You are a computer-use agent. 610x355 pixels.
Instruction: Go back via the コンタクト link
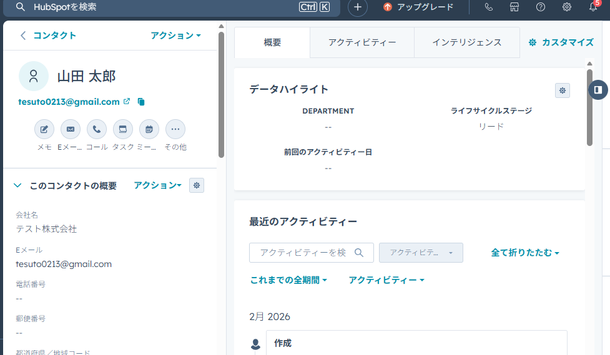(48, 36)
